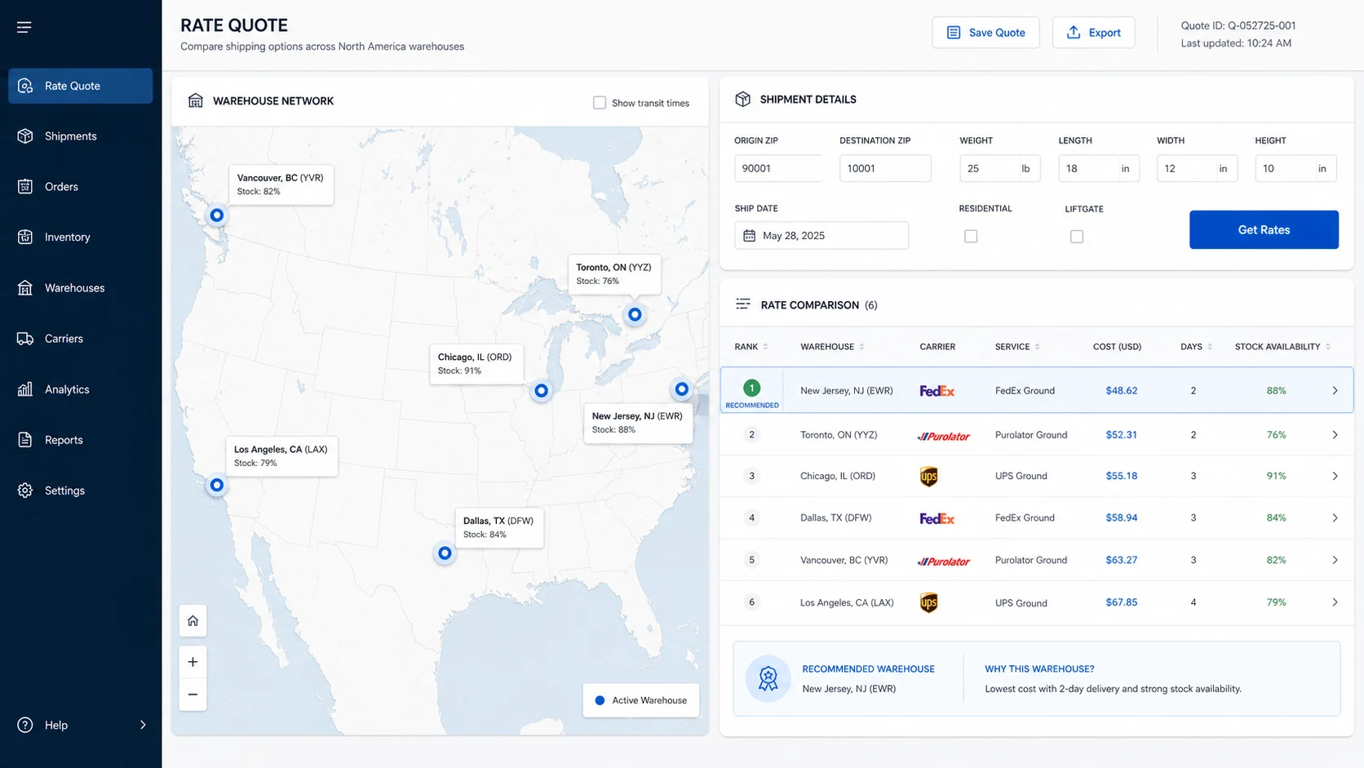Click the Destination ZIP input field

[885, 168]
